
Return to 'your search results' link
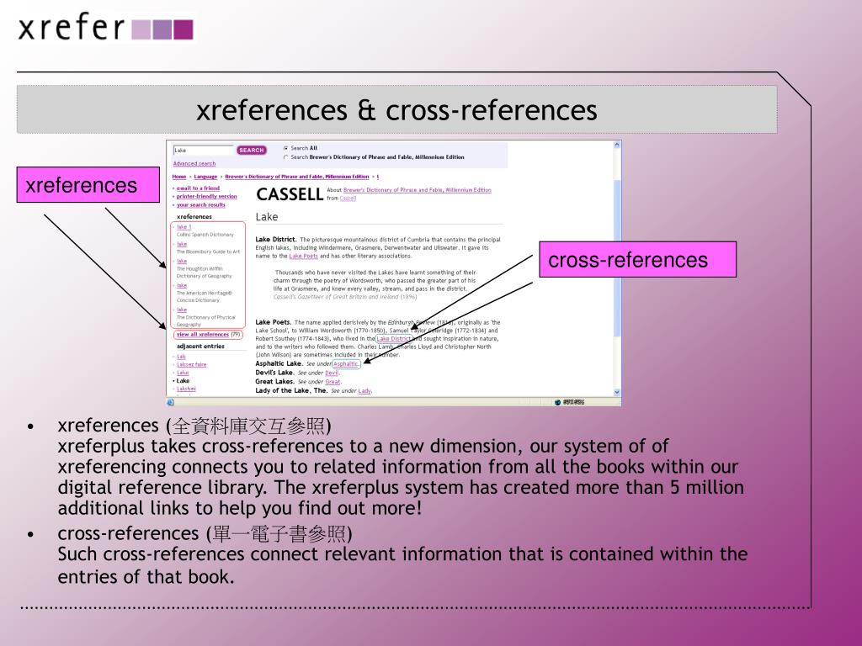201,205
